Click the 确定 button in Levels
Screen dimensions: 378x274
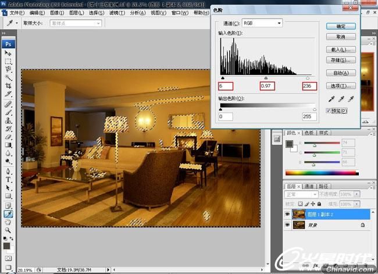click(x=341, y=26)
